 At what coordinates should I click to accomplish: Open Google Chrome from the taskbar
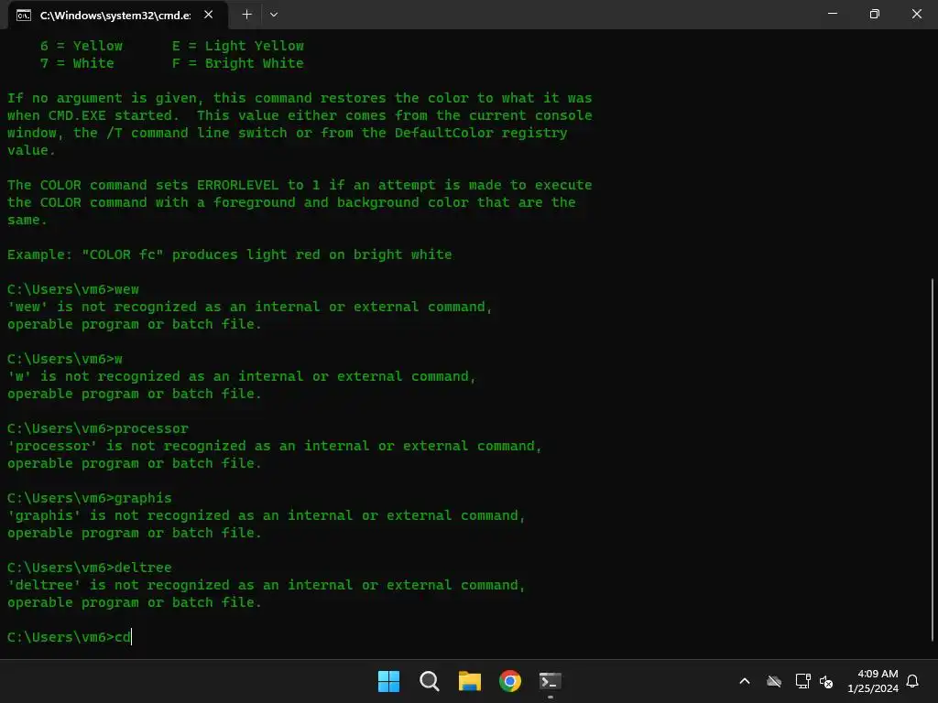coord(510,681)
